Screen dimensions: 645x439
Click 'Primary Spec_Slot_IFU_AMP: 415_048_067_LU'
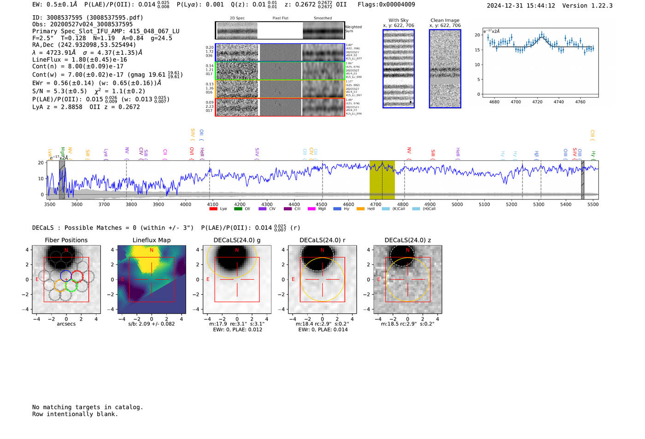point(106,31)
